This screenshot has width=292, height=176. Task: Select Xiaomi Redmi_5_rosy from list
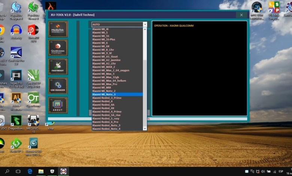pyautogui.click(x=117, y=118)
